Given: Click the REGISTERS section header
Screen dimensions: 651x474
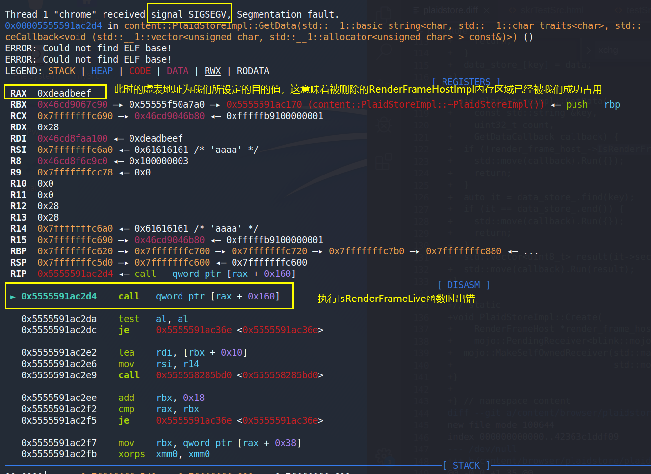Looking at the screenshot, I should point(466,82).
